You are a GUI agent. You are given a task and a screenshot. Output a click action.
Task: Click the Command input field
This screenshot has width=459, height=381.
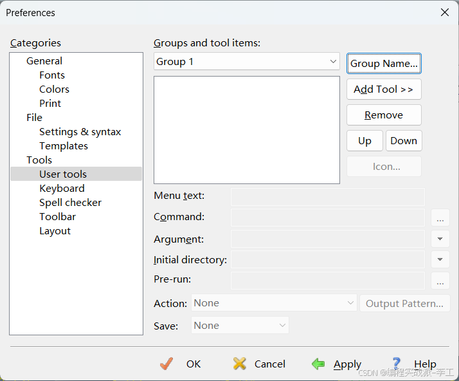pyautogui.click(x=328, y=218)
